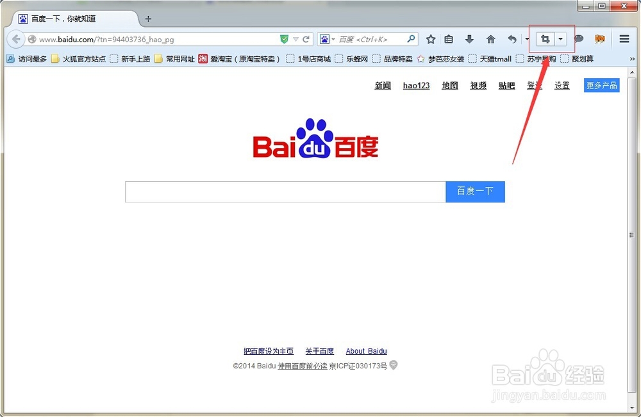
Task: Open the Baidu search engine selector
Action: 327,39
